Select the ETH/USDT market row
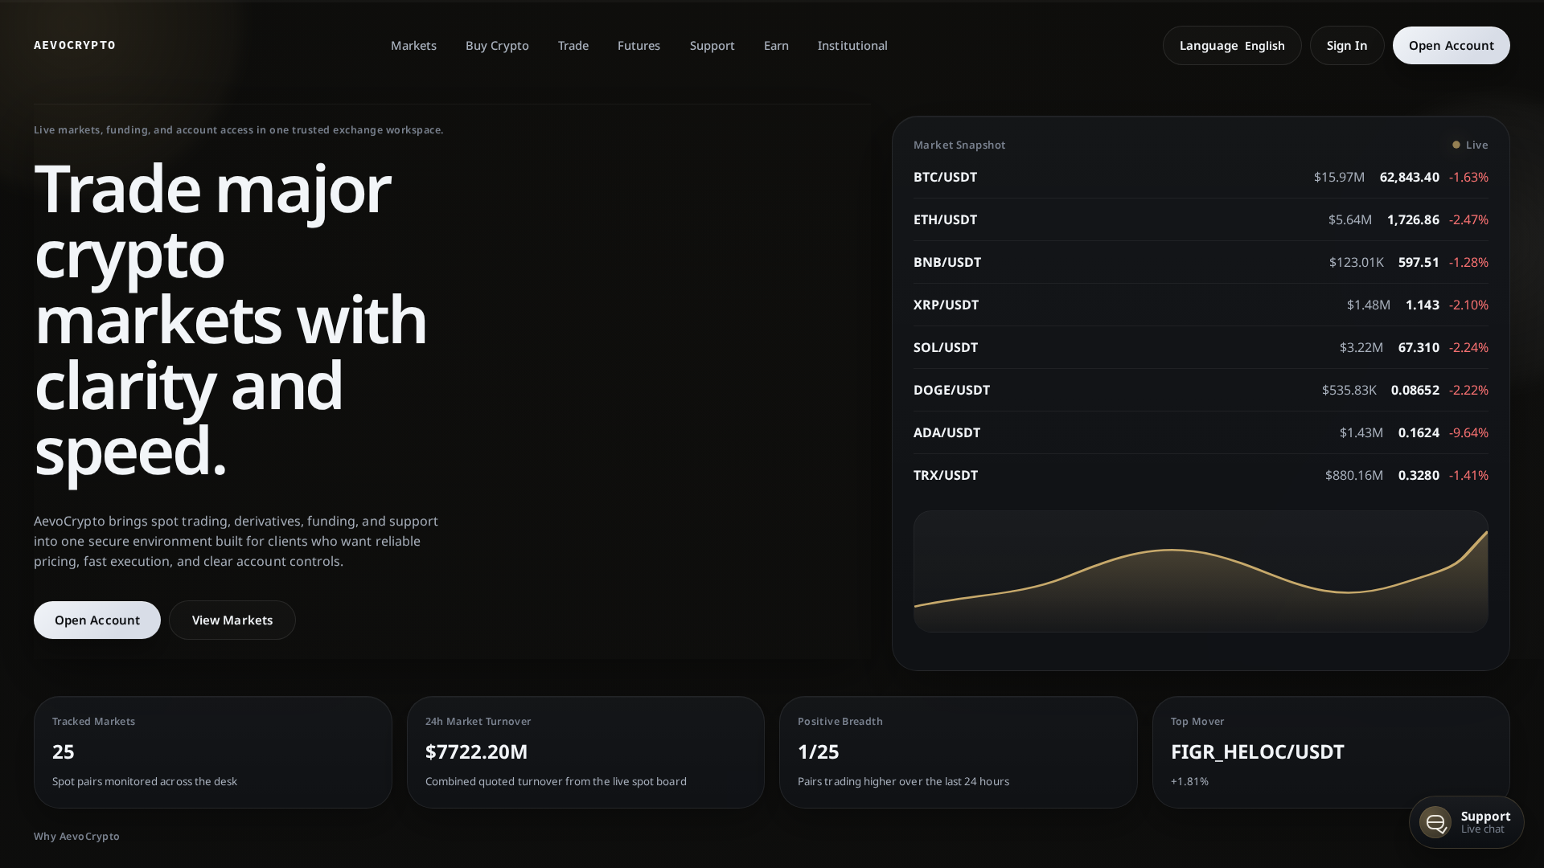 tap(1201, 219)
